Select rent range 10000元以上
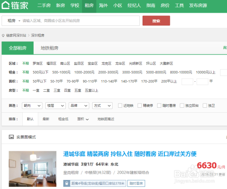The width and height of the screenshot is (227, 189). point(206,72)
